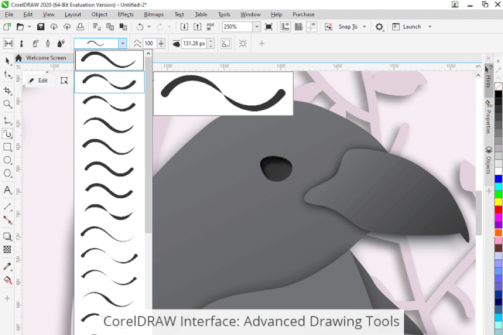Switch to Welcome Screen tab
This screenshot has width=503, height=335.
[x=46, y=58]
